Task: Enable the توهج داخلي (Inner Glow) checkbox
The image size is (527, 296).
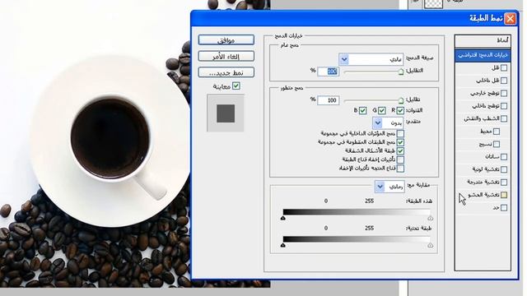Action: click(504, 106)
